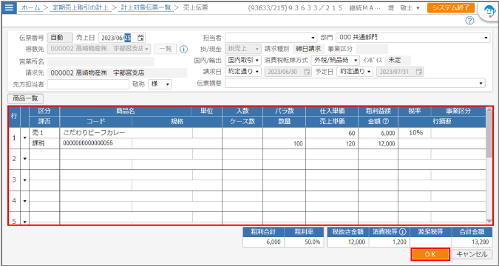
Task: Click the 商品一覧 button
Action: coord(25,98)
